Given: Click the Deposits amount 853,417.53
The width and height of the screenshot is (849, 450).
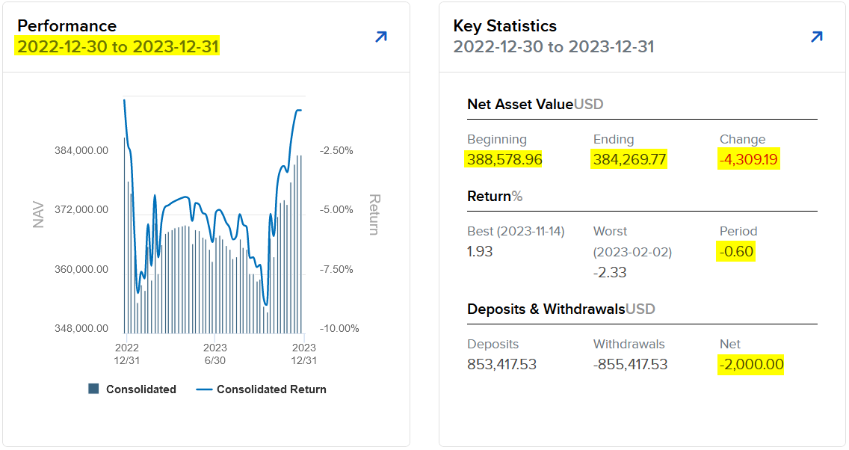Looking at the screenshot, I should click(502, 365).
